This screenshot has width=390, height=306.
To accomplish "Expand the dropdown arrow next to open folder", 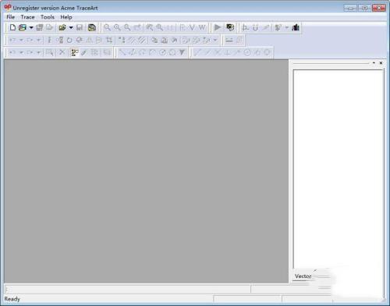I will click(x=71, y=27).
